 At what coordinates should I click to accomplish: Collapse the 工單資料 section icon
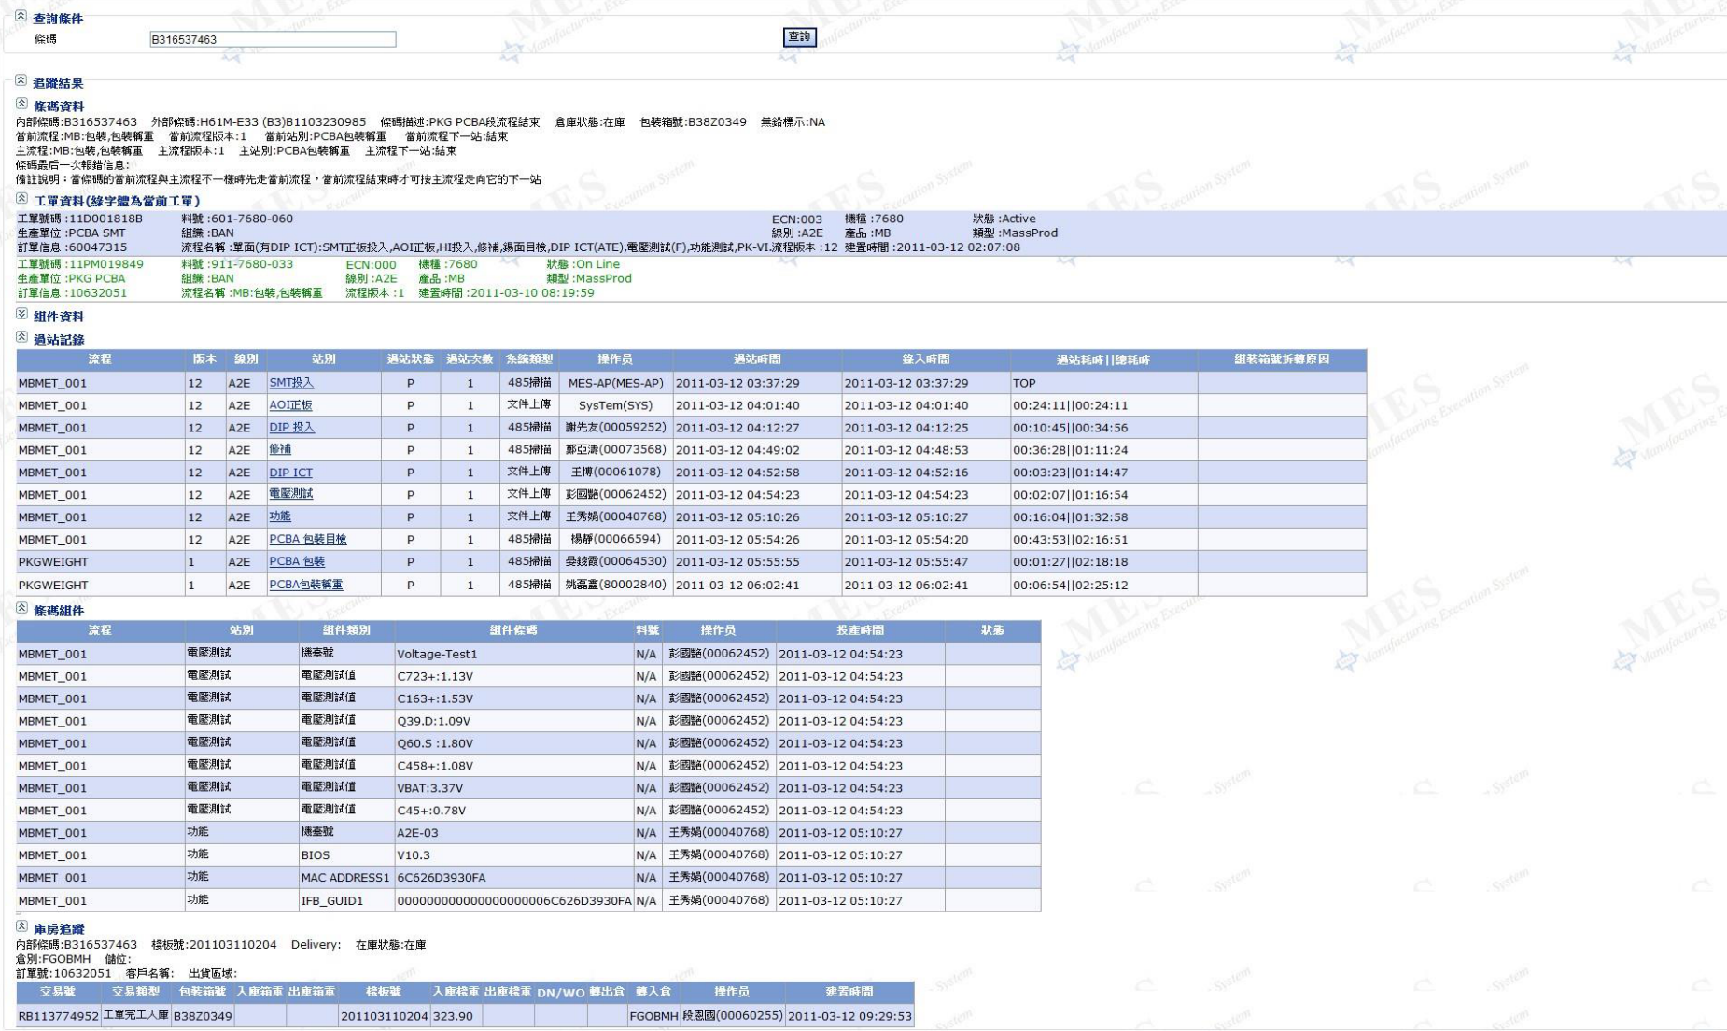(x=21, y=199)
